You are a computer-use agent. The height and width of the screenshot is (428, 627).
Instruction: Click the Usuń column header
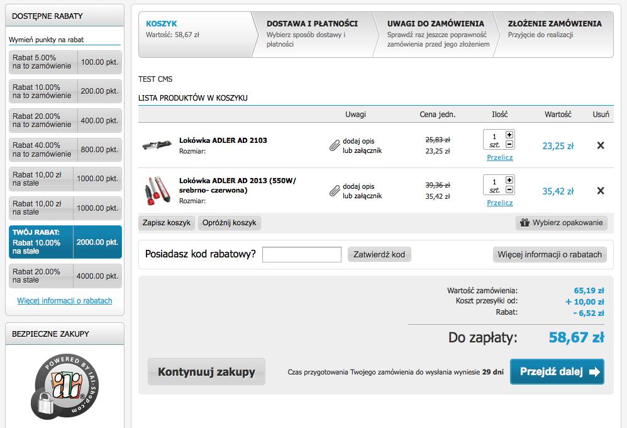(601, 115)
